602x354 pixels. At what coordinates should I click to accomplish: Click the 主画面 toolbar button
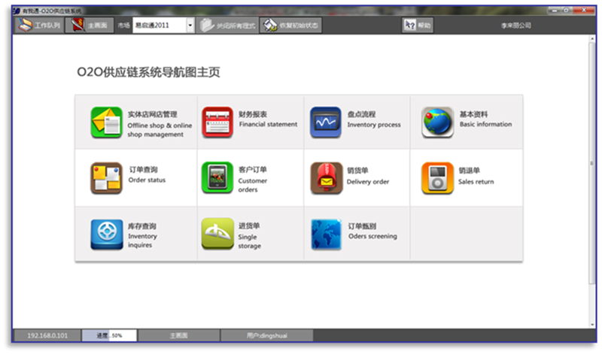click(x=90, y=26)
